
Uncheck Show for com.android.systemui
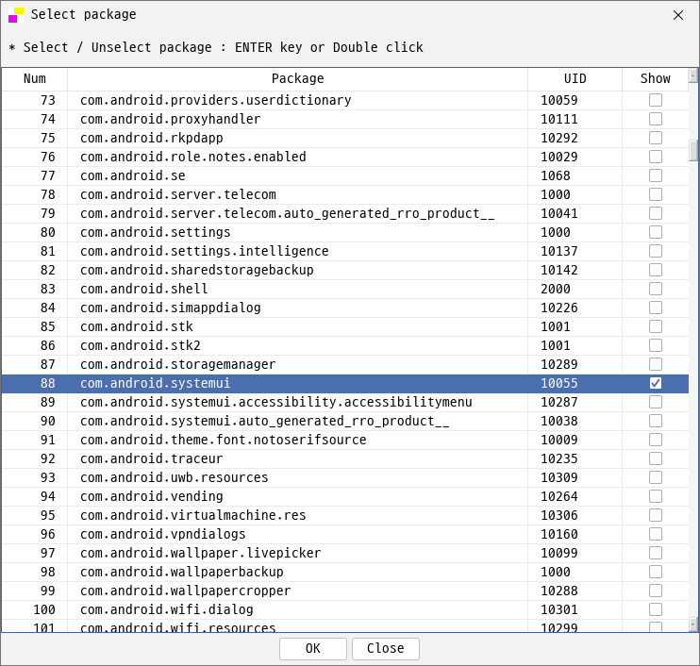click(656, 383)
